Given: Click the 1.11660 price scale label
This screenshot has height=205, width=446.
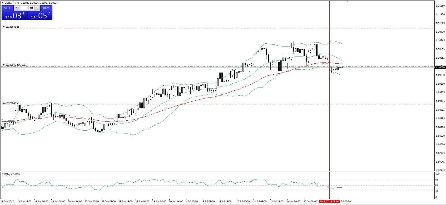Looking at the screenshot, I should pyautogui.click(x=440, y=6).
